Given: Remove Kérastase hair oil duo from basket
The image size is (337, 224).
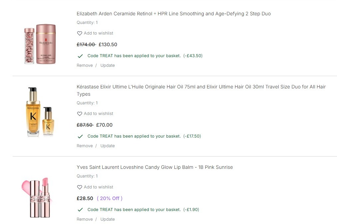Looking at the screenshot, I should (x=85, y=146).
